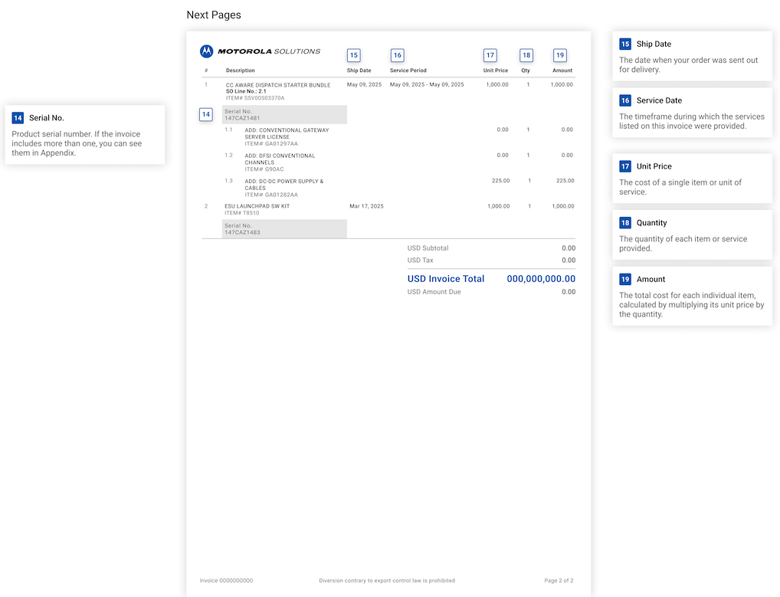The image size is (780, 597).
Task: Click ITEM# SSV00S03370A
Action: [x=255, y=98]
